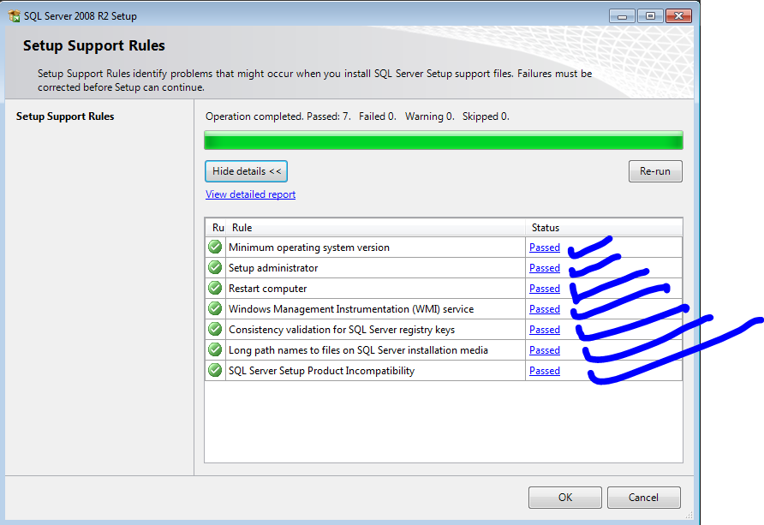Open Passed status for Restart computer
This screenshot has height=525, width=764.
(x=545, y=289)
